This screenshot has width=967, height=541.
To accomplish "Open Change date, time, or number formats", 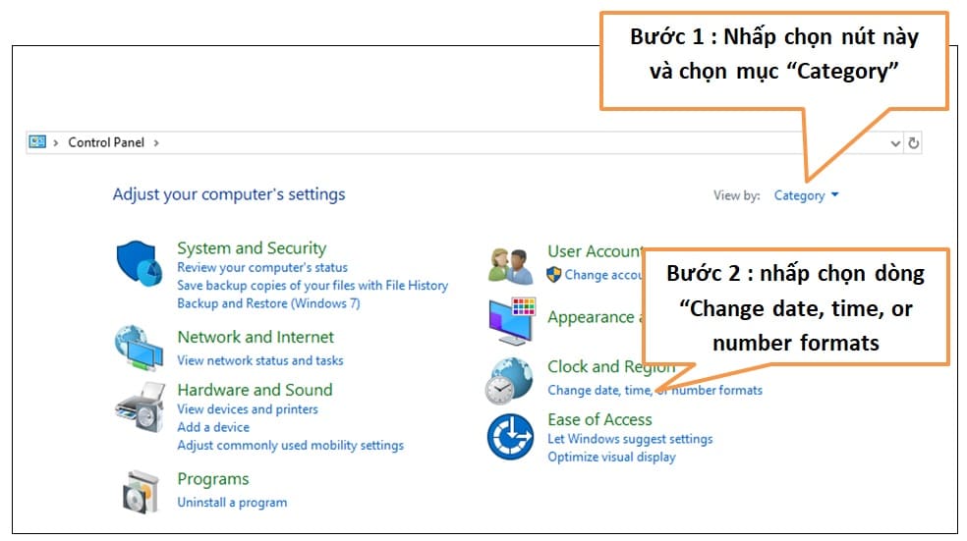I will coord(654,390).
